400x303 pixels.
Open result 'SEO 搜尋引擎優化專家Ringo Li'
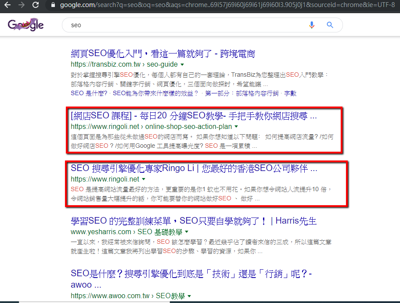pos(194,168)
